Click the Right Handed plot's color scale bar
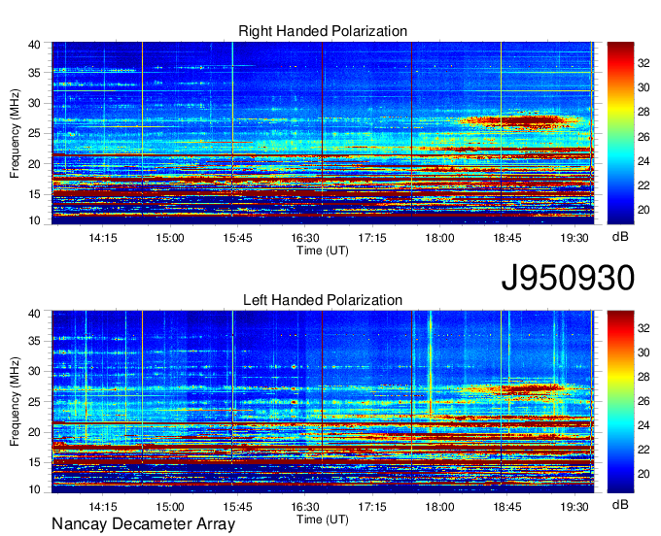This screenshot has width=661, height=536. tap(620, 133)
